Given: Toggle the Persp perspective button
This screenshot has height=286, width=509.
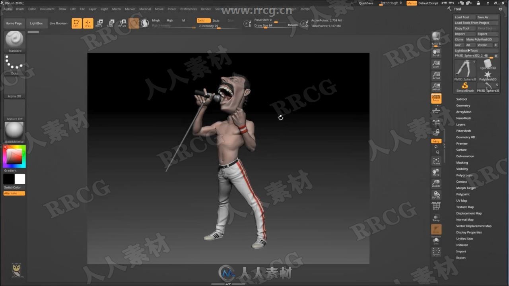Looking at the screenshot, I should pos(436,99).
